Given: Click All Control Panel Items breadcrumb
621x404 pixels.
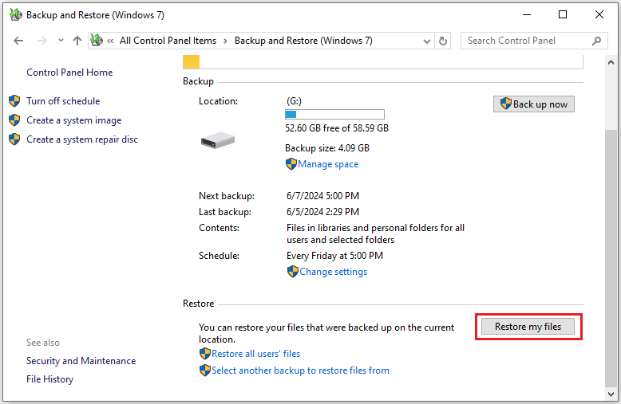Looking at the screenshot, I should pos(168,41).
